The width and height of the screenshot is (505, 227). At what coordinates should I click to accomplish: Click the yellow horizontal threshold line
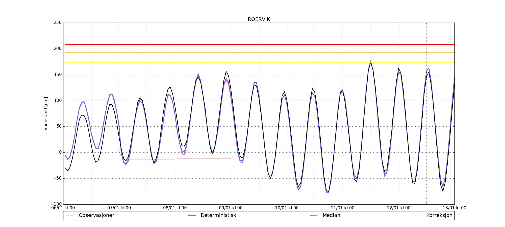click(259, 62)
